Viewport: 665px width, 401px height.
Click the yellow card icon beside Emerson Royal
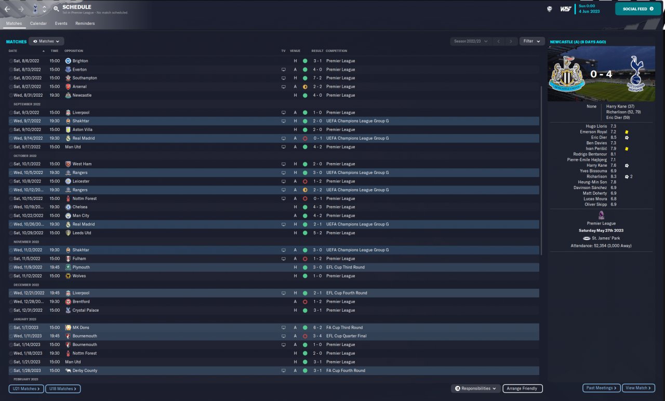point(627,132)
